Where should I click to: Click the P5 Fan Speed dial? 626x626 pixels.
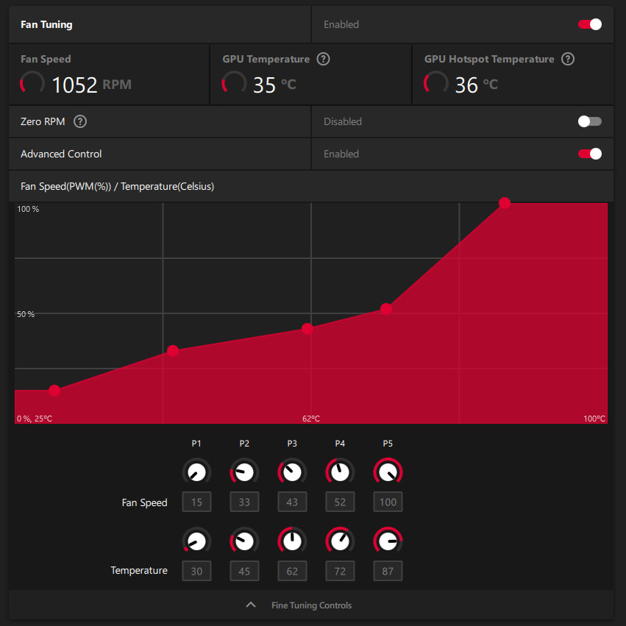click(x=388, y=472)
